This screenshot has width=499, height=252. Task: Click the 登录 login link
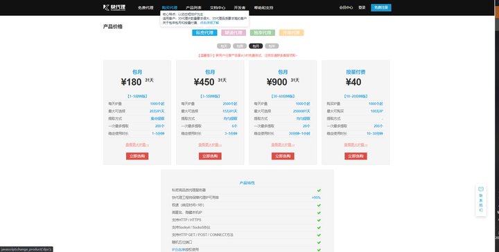tap(362, 8)
